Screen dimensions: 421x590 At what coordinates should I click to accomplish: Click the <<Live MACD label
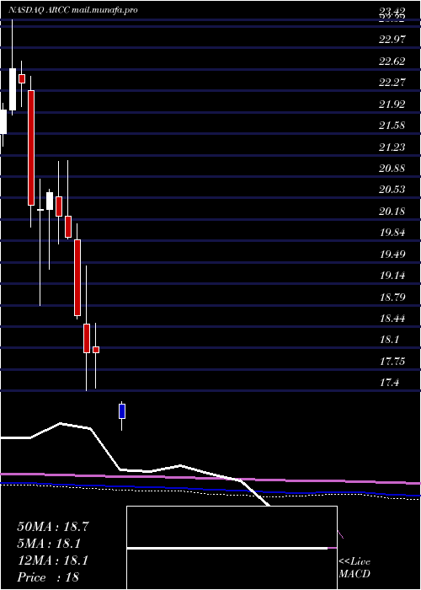click(354, 568)
